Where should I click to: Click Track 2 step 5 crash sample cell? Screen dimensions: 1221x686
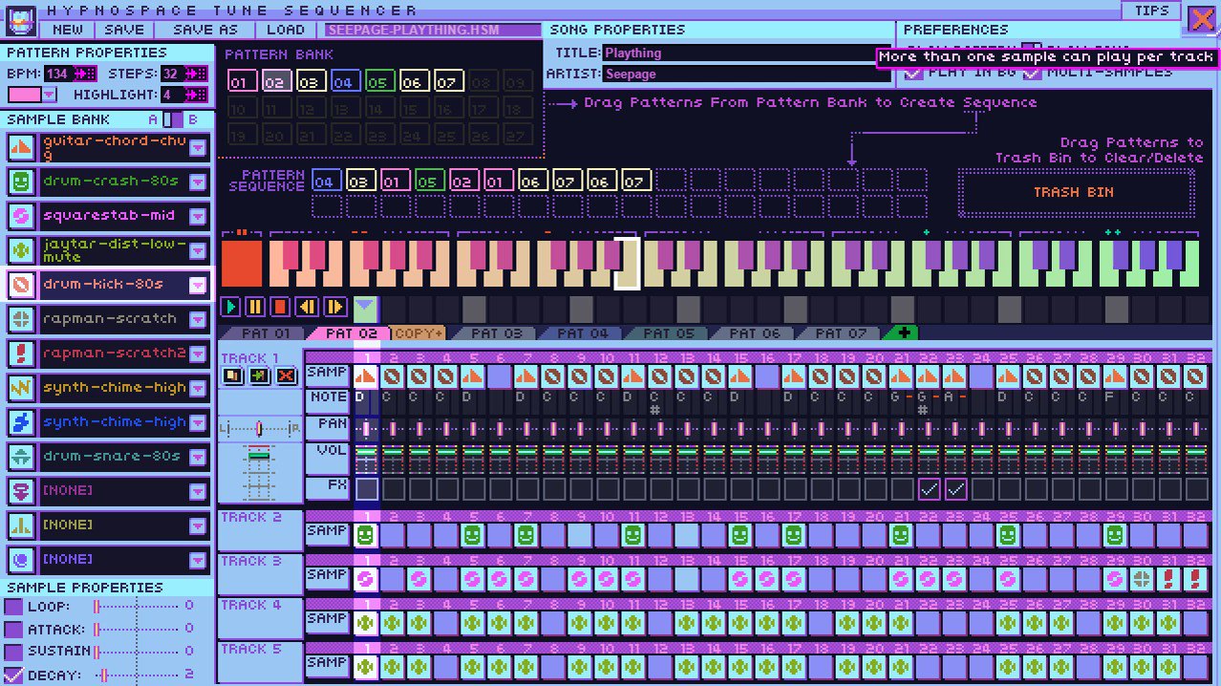471,535
